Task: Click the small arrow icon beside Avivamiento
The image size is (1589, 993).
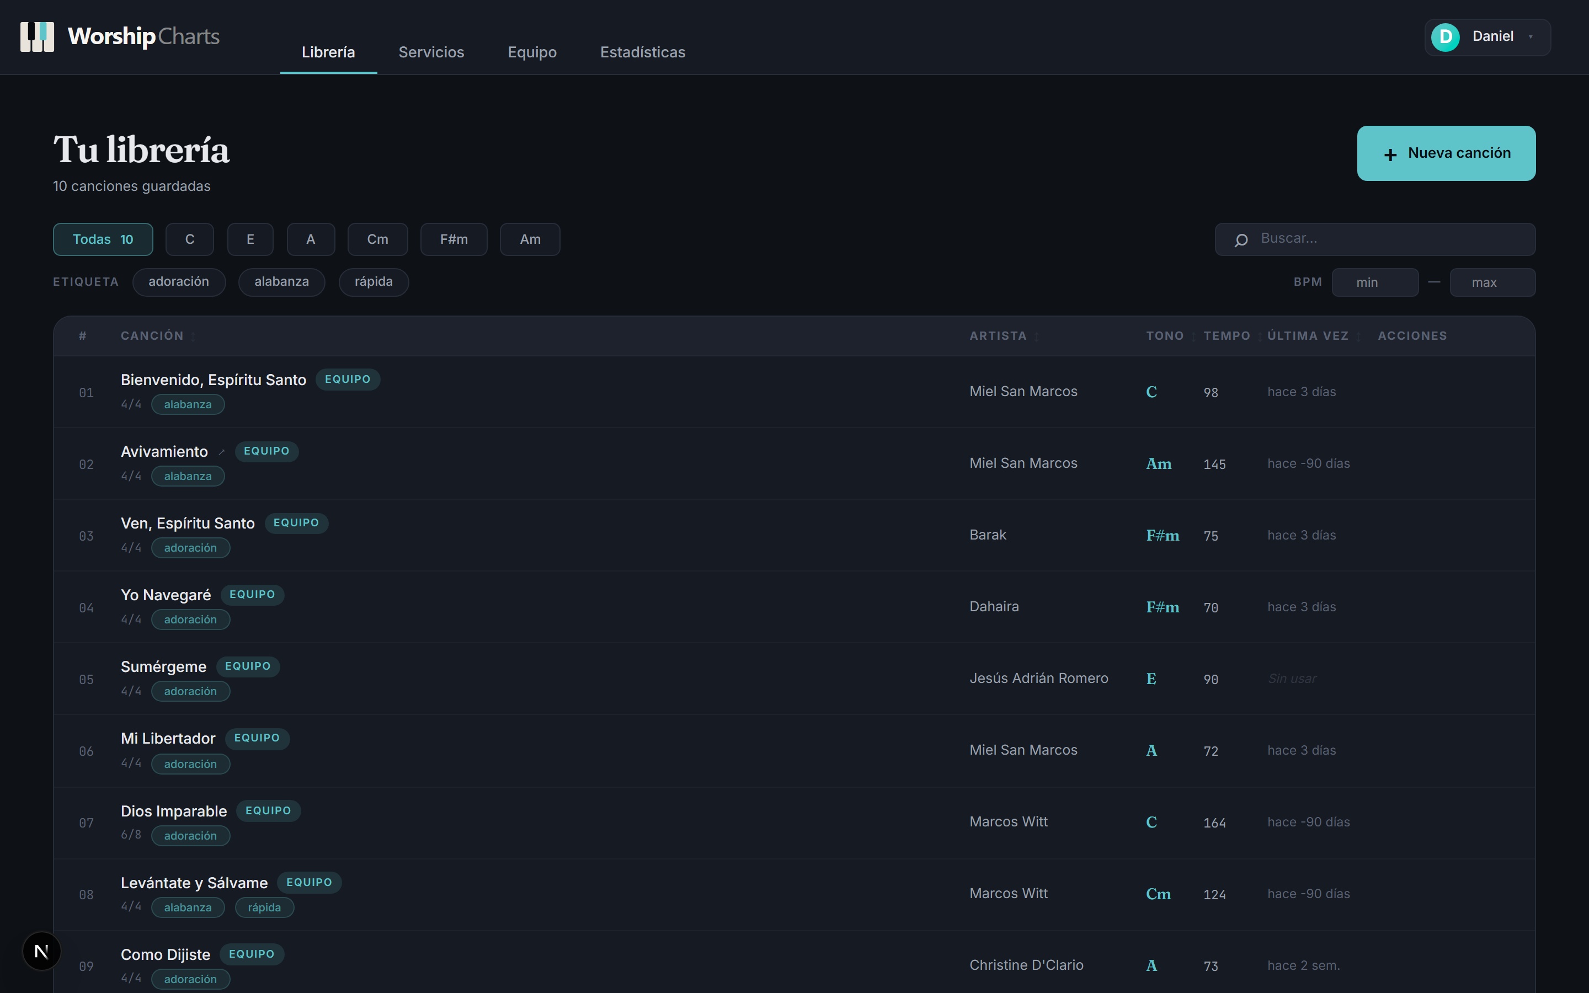Action: coord(222,452)
